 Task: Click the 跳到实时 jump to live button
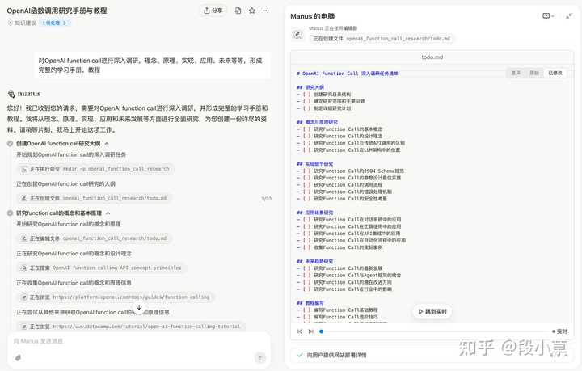point(432,312)
